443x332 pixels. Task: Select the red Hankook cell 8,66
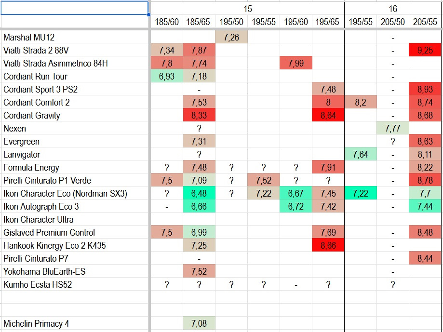coord(328,245)
